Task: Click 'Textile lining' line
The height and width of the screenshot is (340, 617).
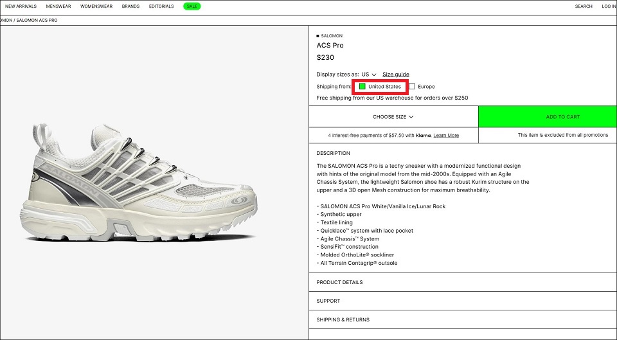Action: [334, 222]
